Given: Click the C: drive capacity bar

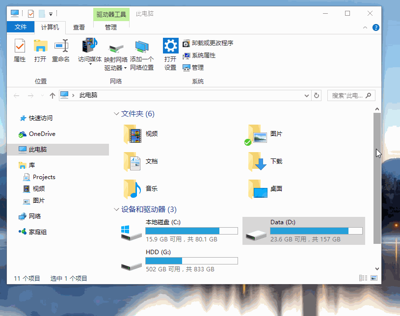Looking at the screenshot, I should tap(191, 230).
